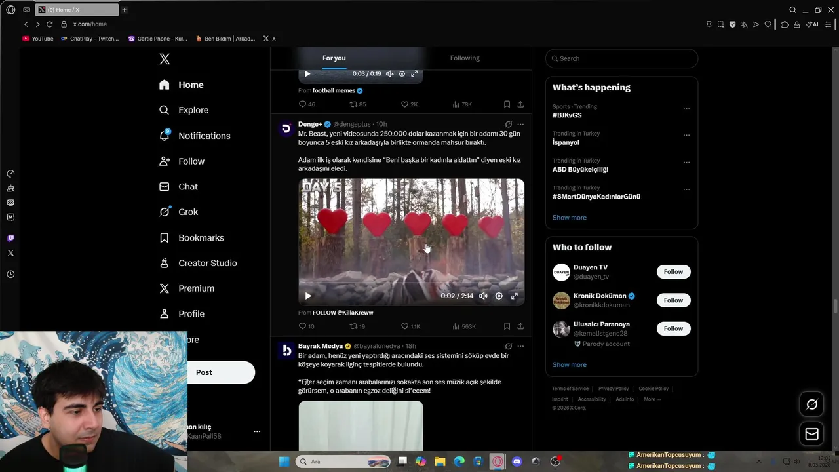Image resolution: width=839 pixels, height=472 pixels.
Task: Open the messages floating button
Action: [811, 434]
